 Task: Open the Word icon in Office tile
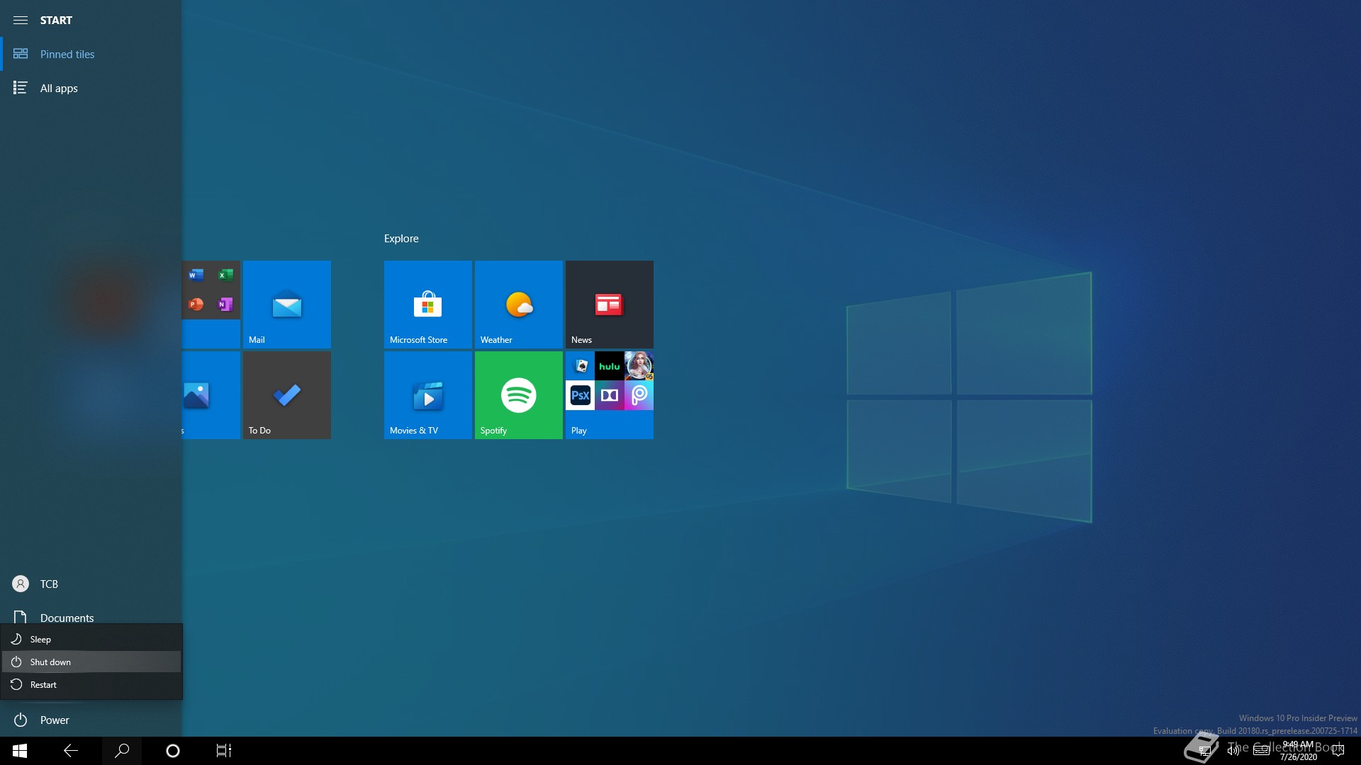click(x=196, y=275)
